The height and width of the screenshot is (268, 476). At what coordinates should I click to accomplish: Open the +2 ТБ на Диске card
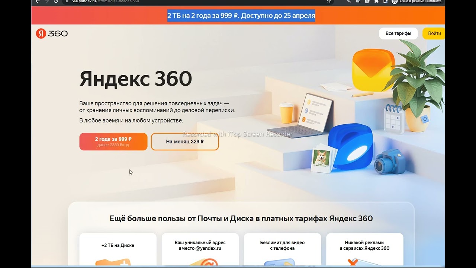118,250
